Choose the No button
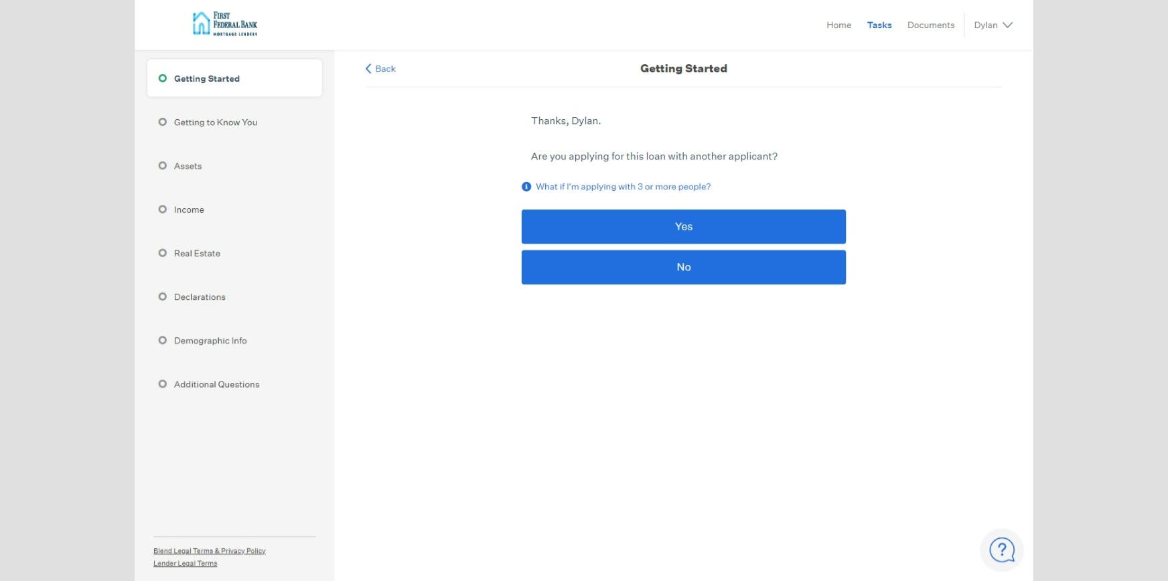 [683, 267]
